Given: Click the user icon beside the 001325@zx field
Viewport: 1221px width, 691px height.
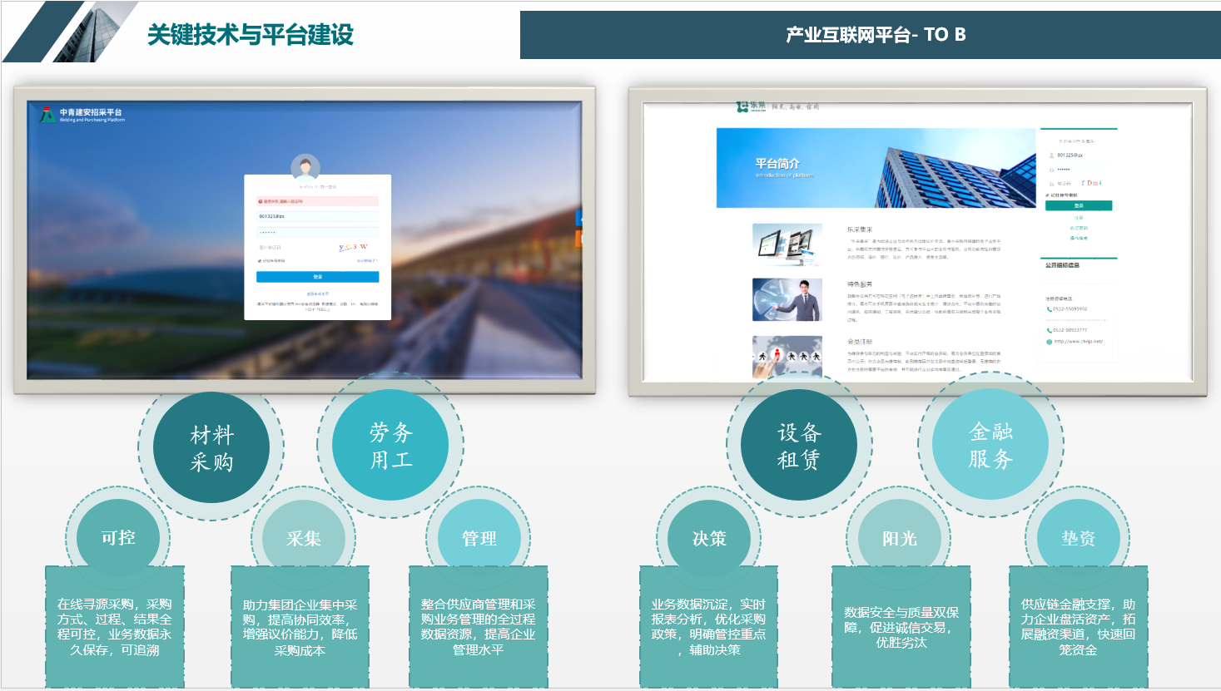Looking at the screenshot, I should tap(1051, 154).
